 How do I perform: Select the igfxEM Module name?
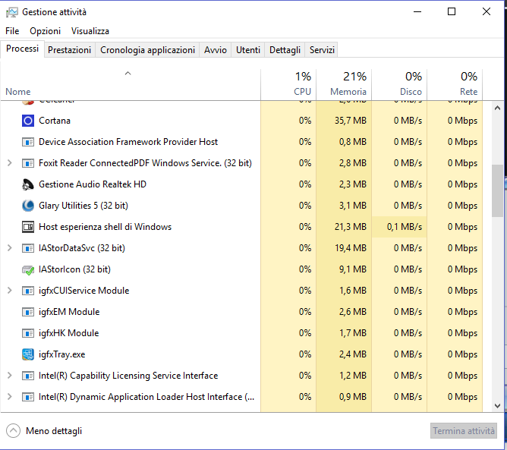click(69, 312)
